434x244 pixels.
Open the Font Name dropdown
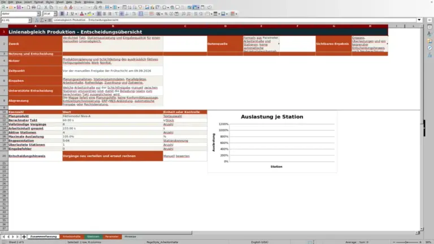(x=38, y=14)
